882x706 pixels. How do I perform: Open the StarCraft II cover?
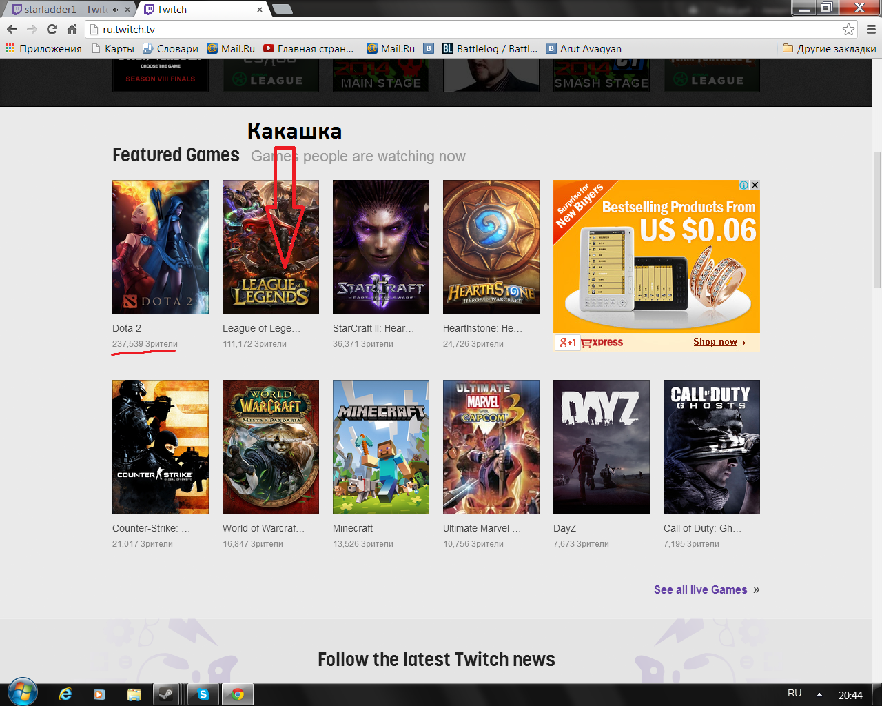tap(381, 247)
